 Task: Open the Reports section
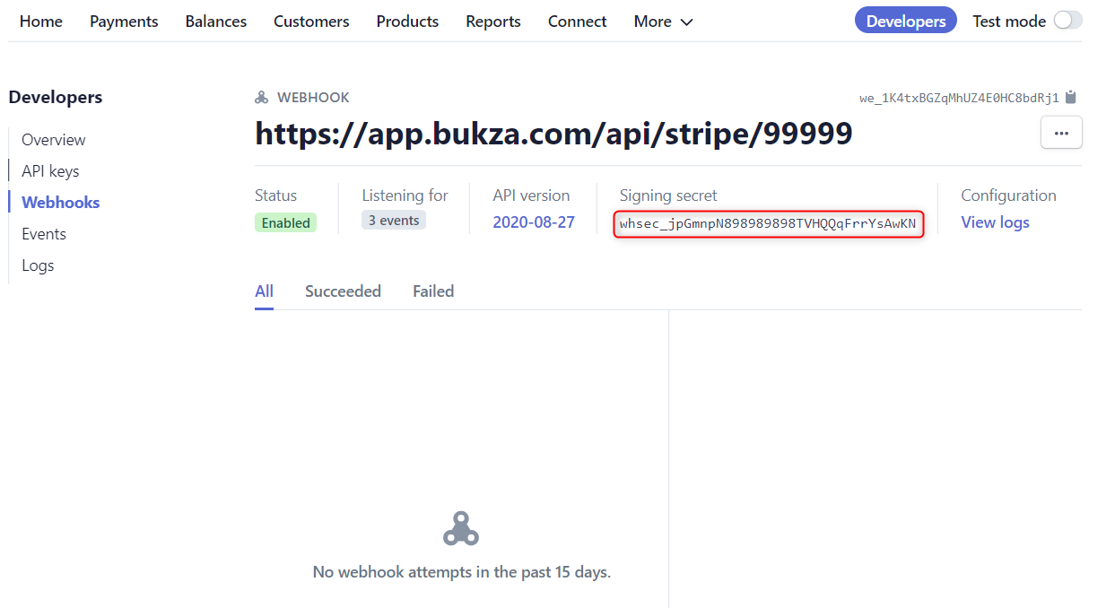[x=493, y=22]
